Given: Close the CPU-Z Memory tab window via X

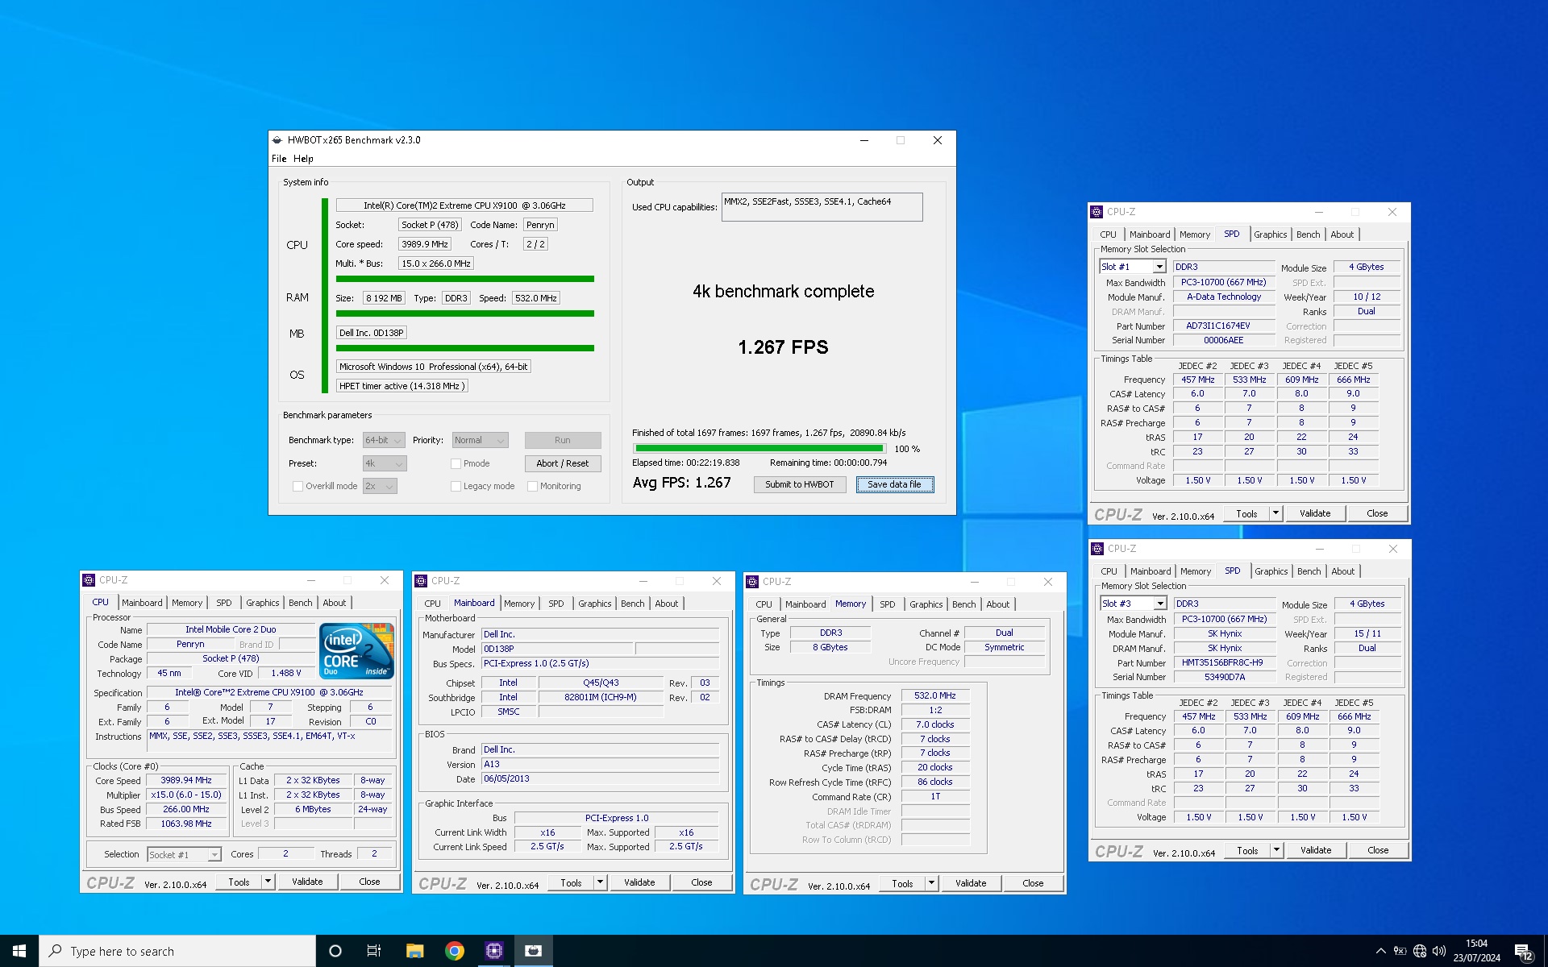Looking at the screenshot, I should [x=1048, y=582].
